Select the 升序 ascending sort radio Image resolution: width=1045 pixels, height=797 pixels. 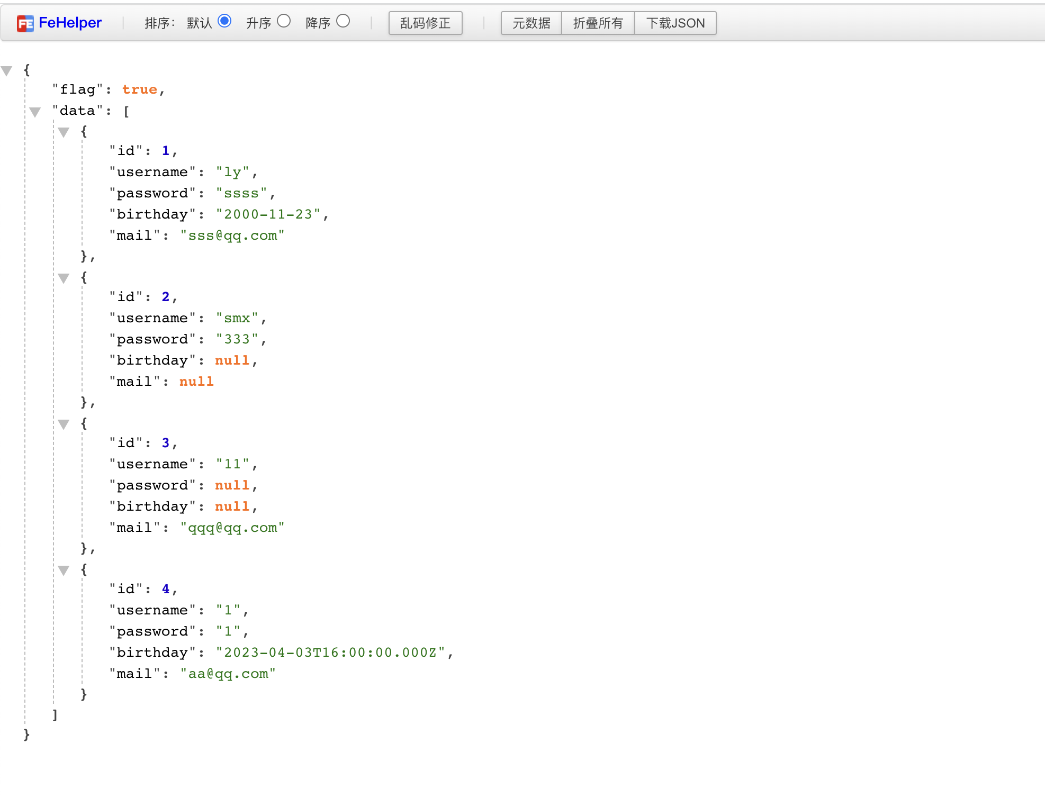tap(284, 21)
